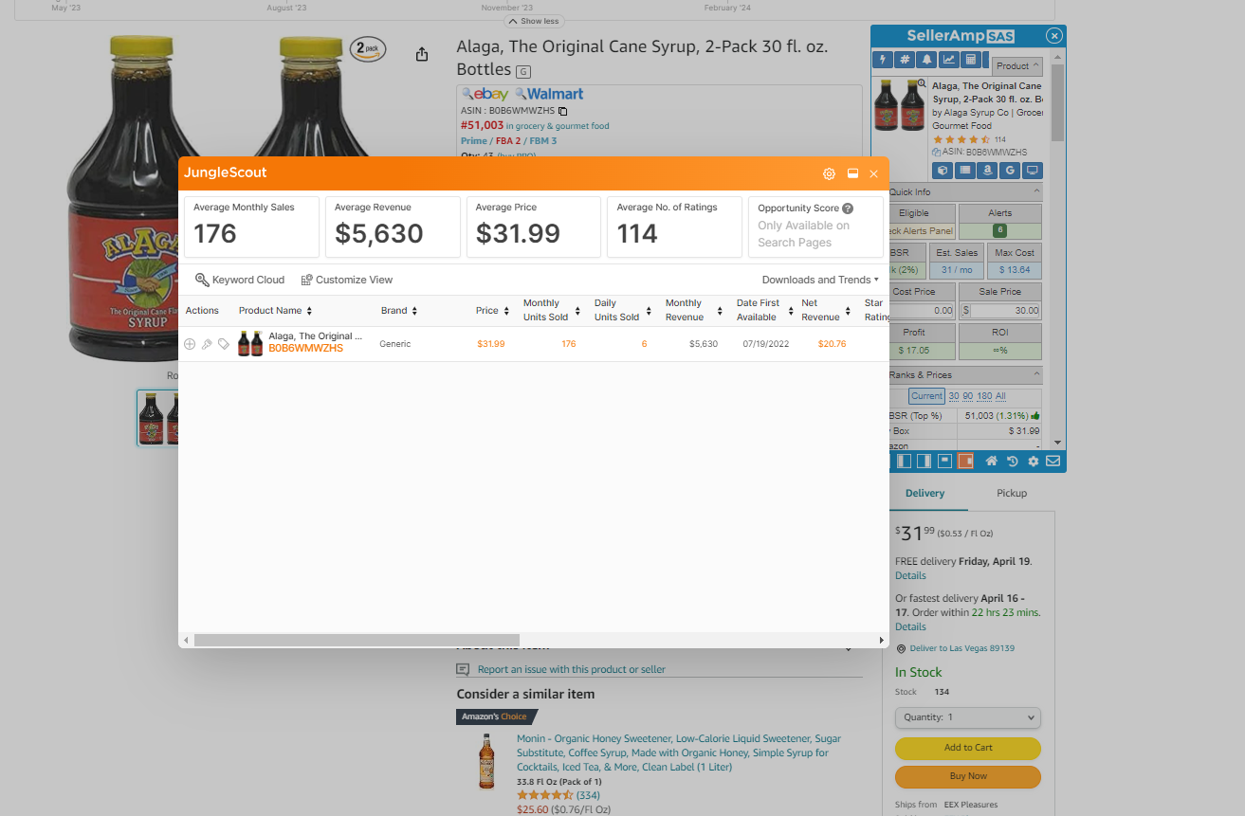The height and width of the screenshot is (816, 1245).
Task: Copy ASIN icon in SellerAmp panel
Action: click(937, 152)
